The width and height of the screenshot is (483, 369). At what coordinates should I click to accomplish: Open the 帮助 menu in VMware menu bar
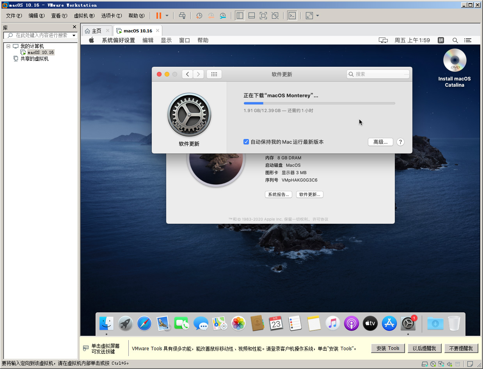(137, 16)
